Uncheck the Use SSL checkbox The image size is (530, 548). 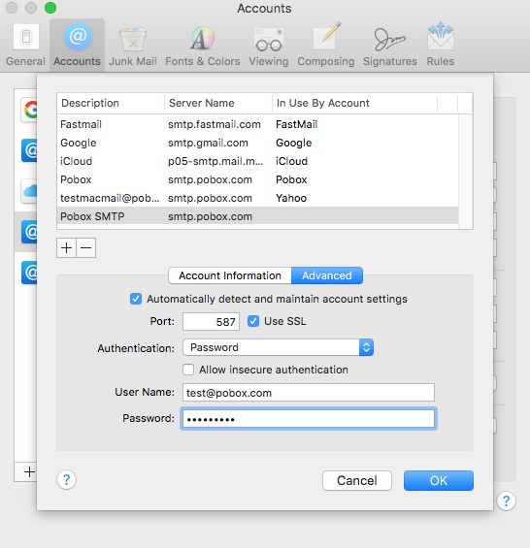tap(253, 321)
